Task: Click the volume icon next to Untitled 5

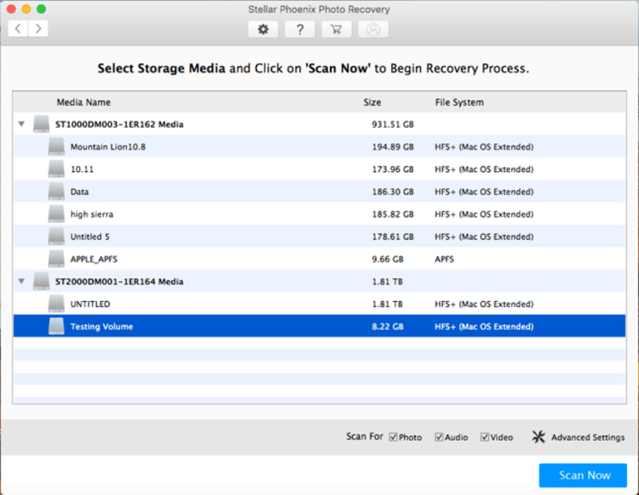Action: click(56, 236)
